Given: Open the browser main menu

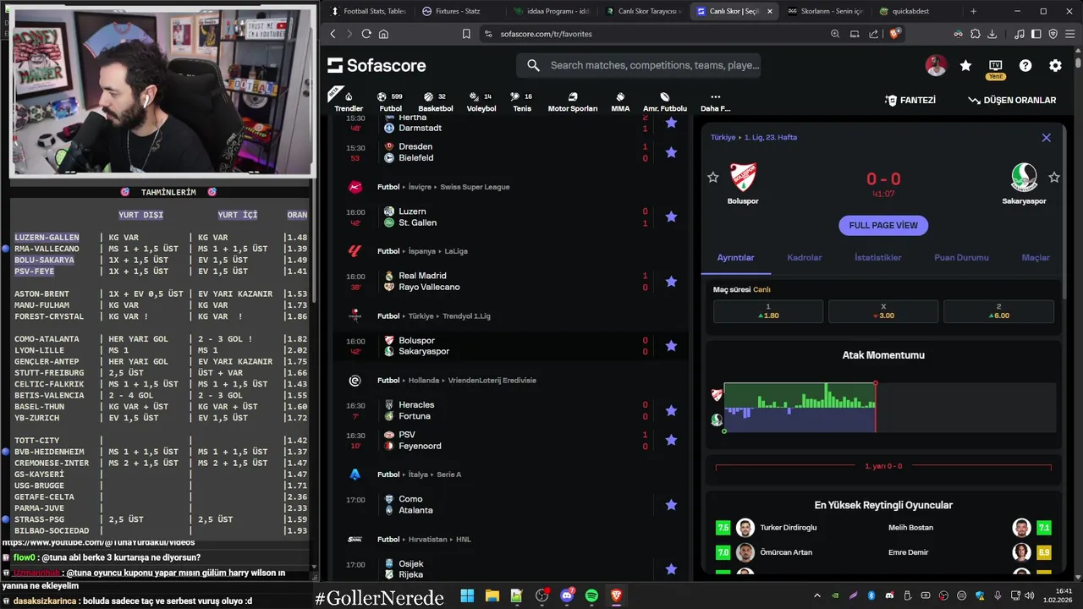Looking at the screenshot, I should pyautogui.click(x=1070, y=34).
